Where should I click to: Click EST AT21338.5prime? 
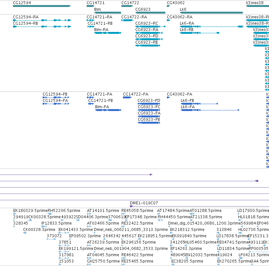(x=206, y=217)
